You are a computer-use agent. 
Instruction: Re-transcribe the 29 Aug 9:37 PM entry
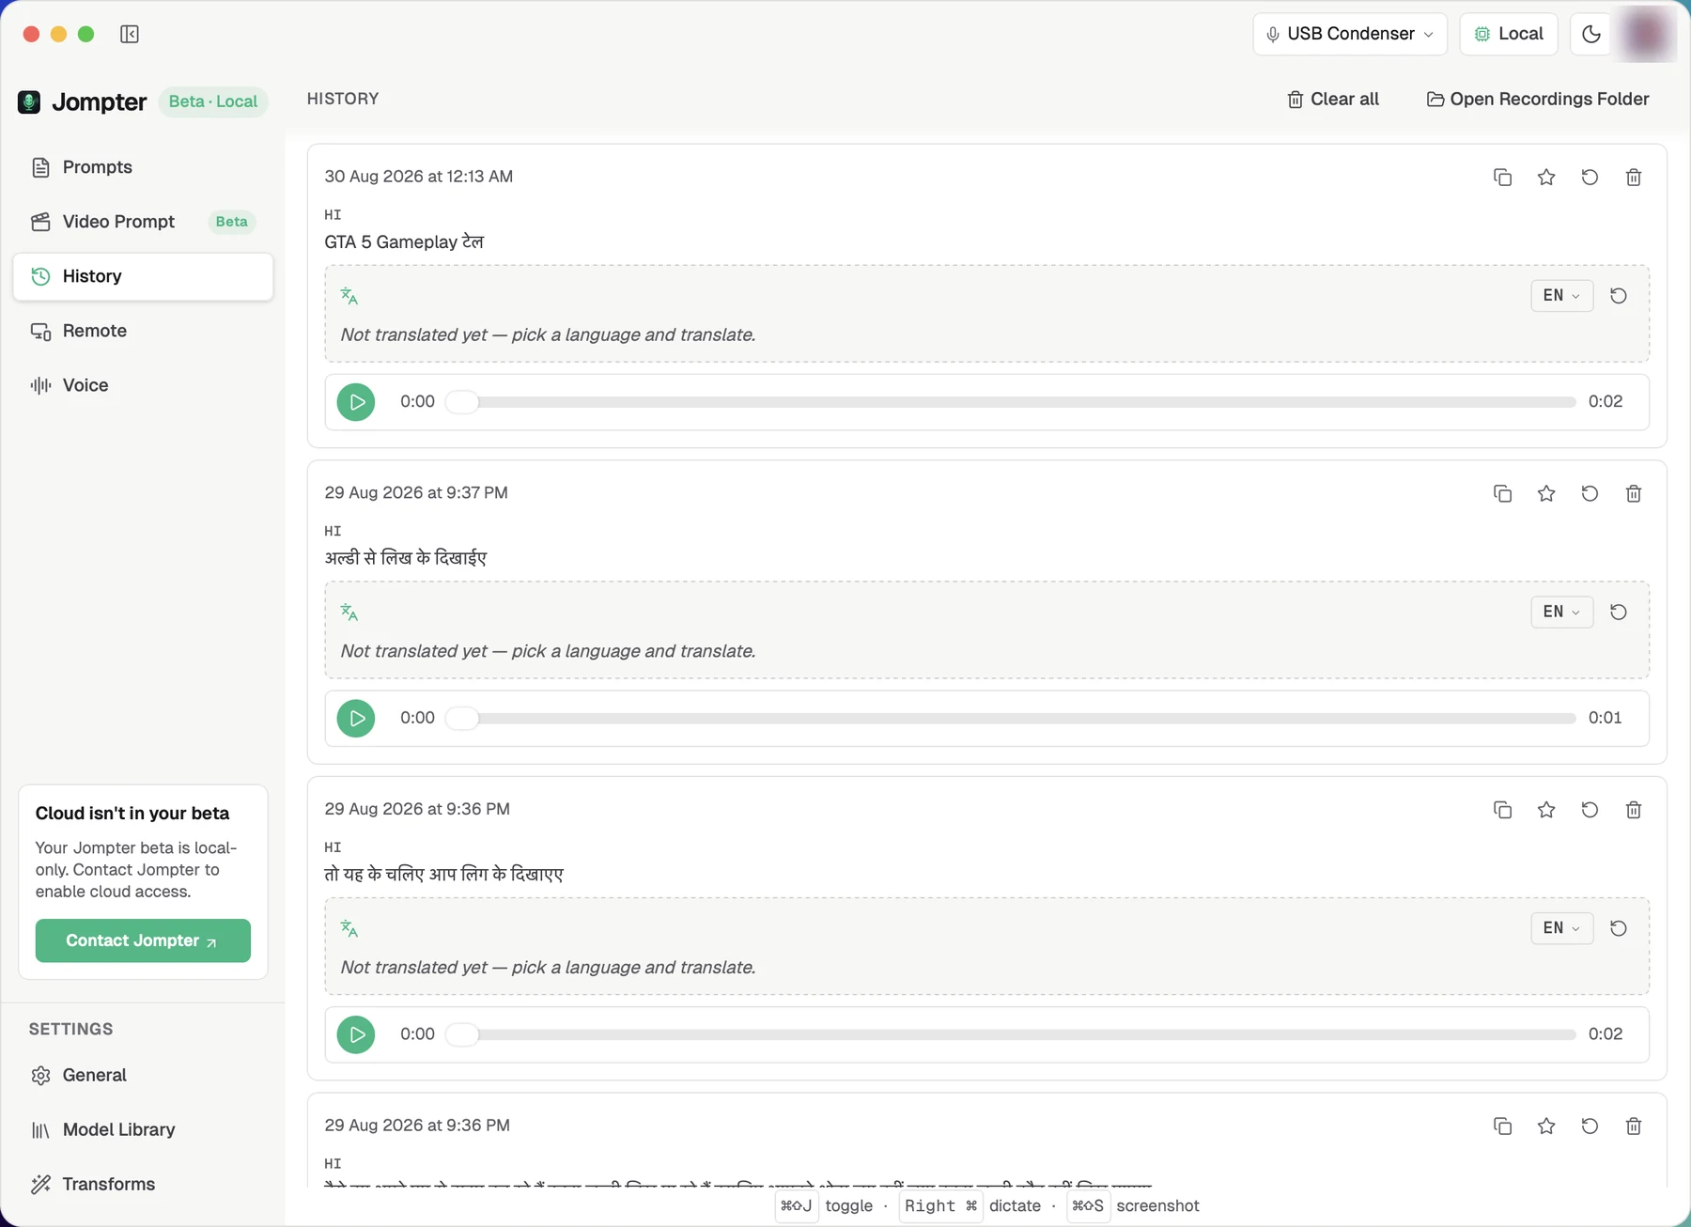point(1590,494)
